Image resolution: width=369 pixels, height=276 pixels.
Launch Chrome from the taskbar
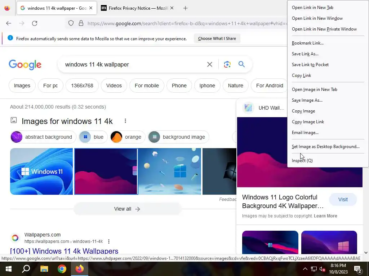click(x=62, y=269)
